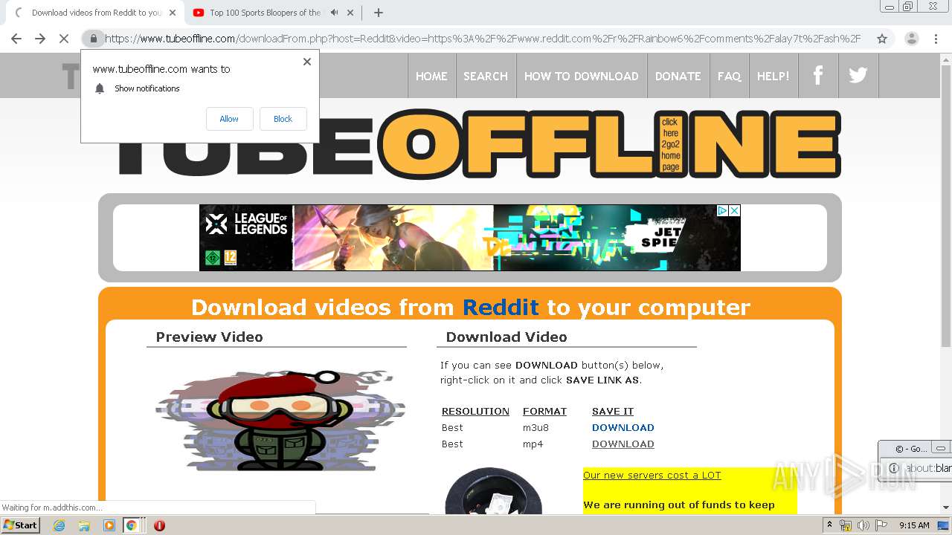Click the padlock site info icon

click(x=93, y=39)
